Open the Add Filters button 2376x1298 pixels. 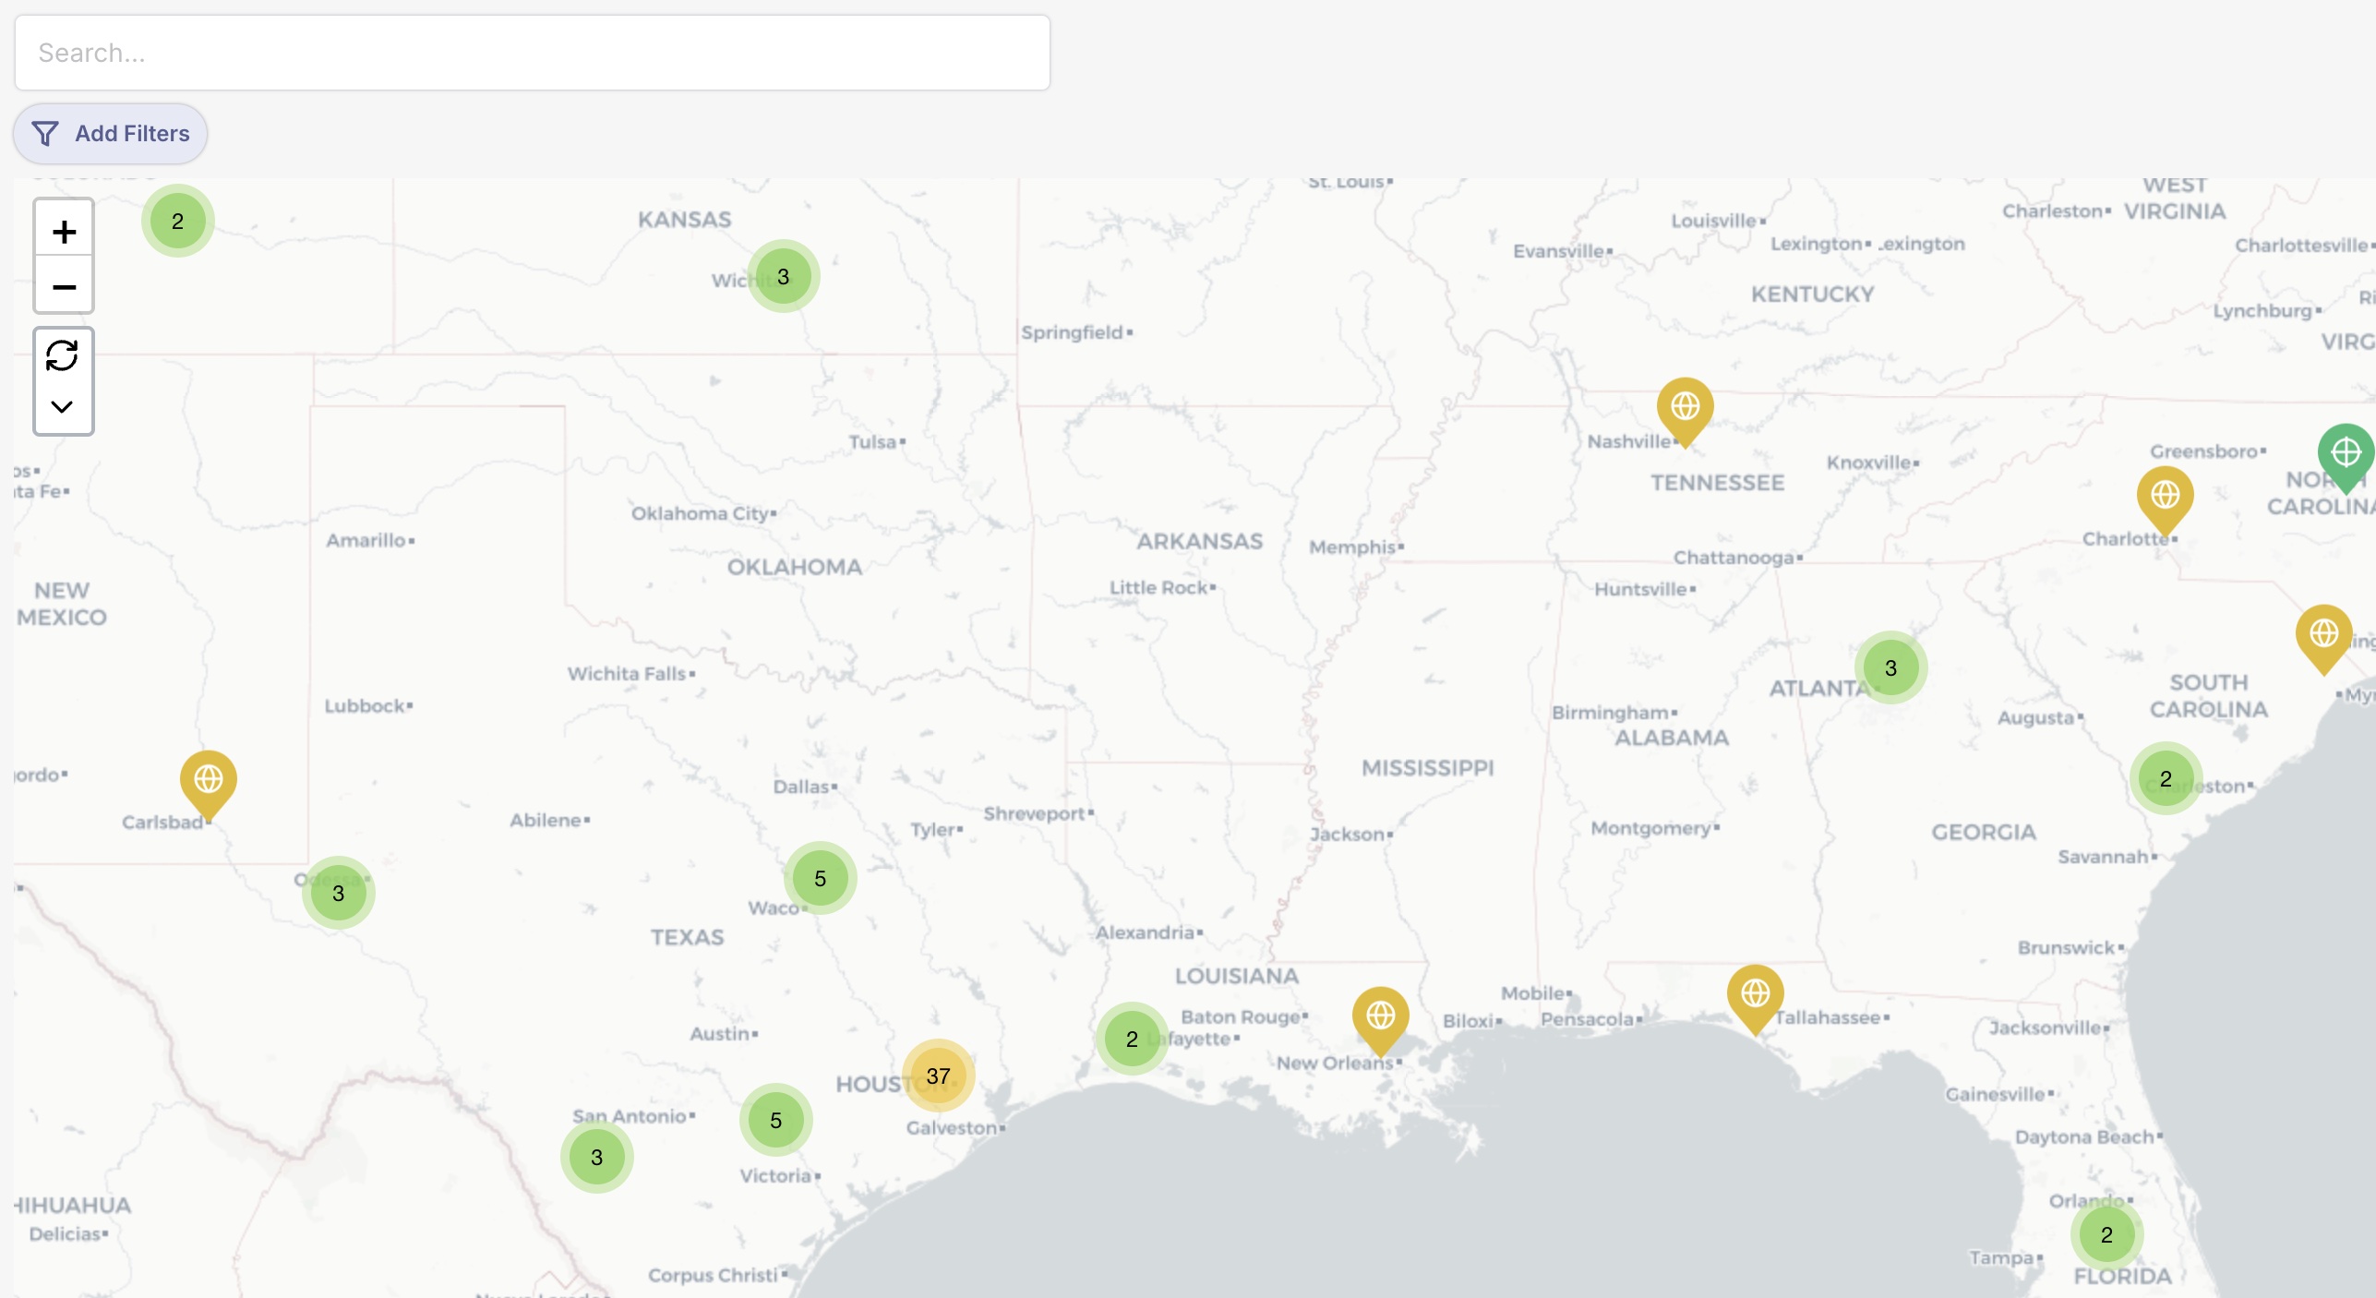pos(111,134)
